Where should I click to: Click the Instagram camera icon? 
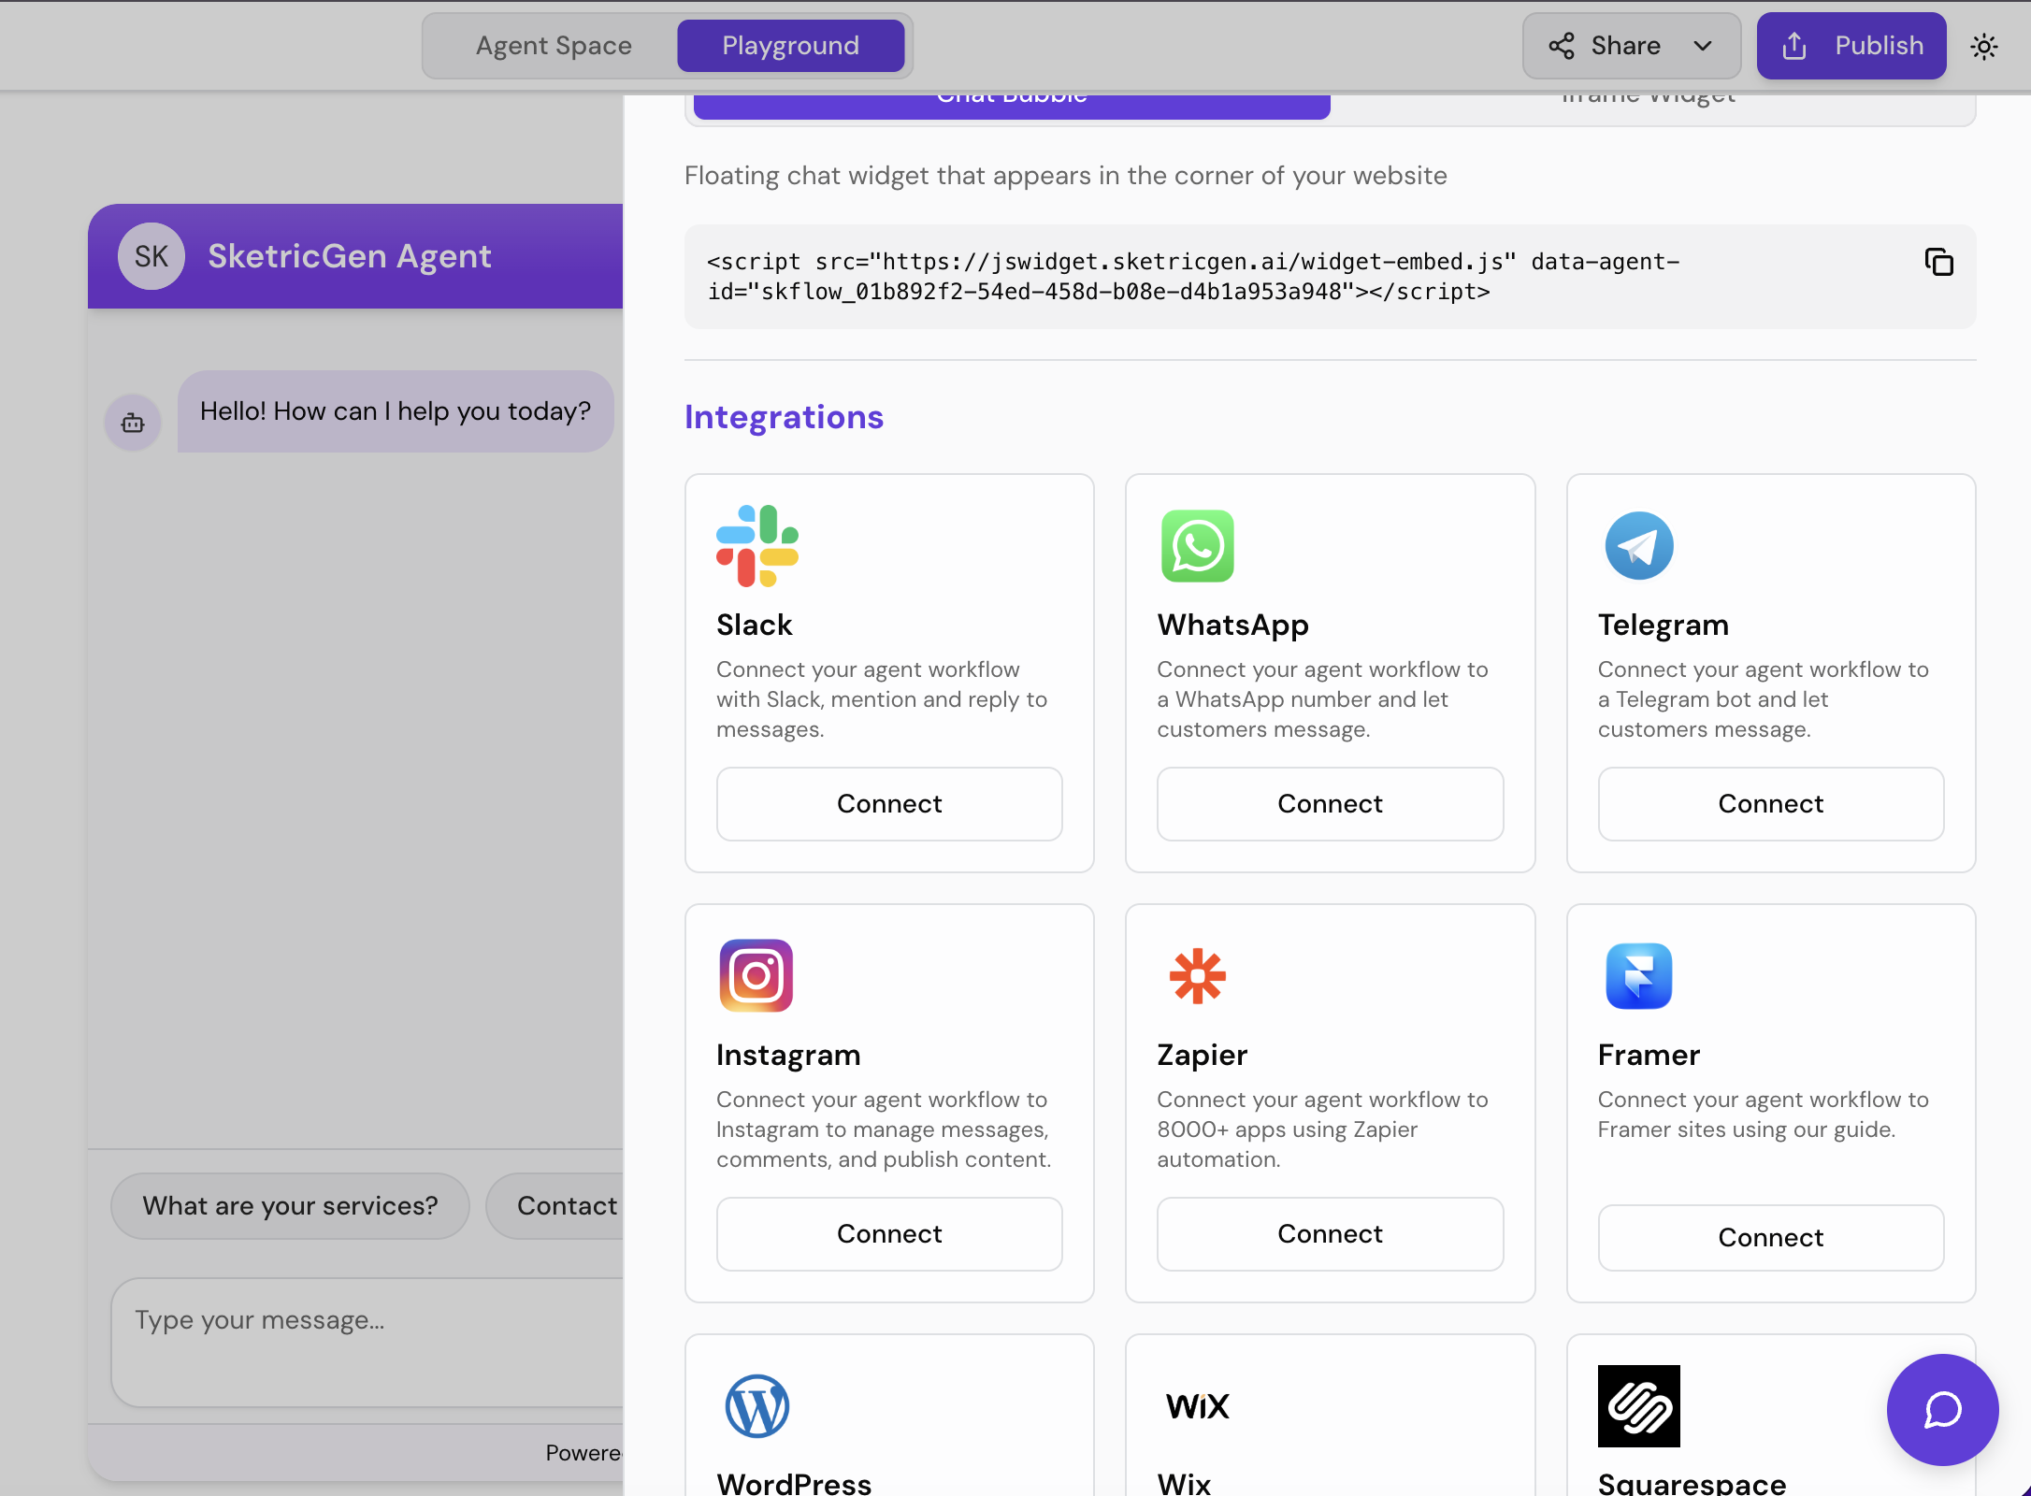[756, 976]
